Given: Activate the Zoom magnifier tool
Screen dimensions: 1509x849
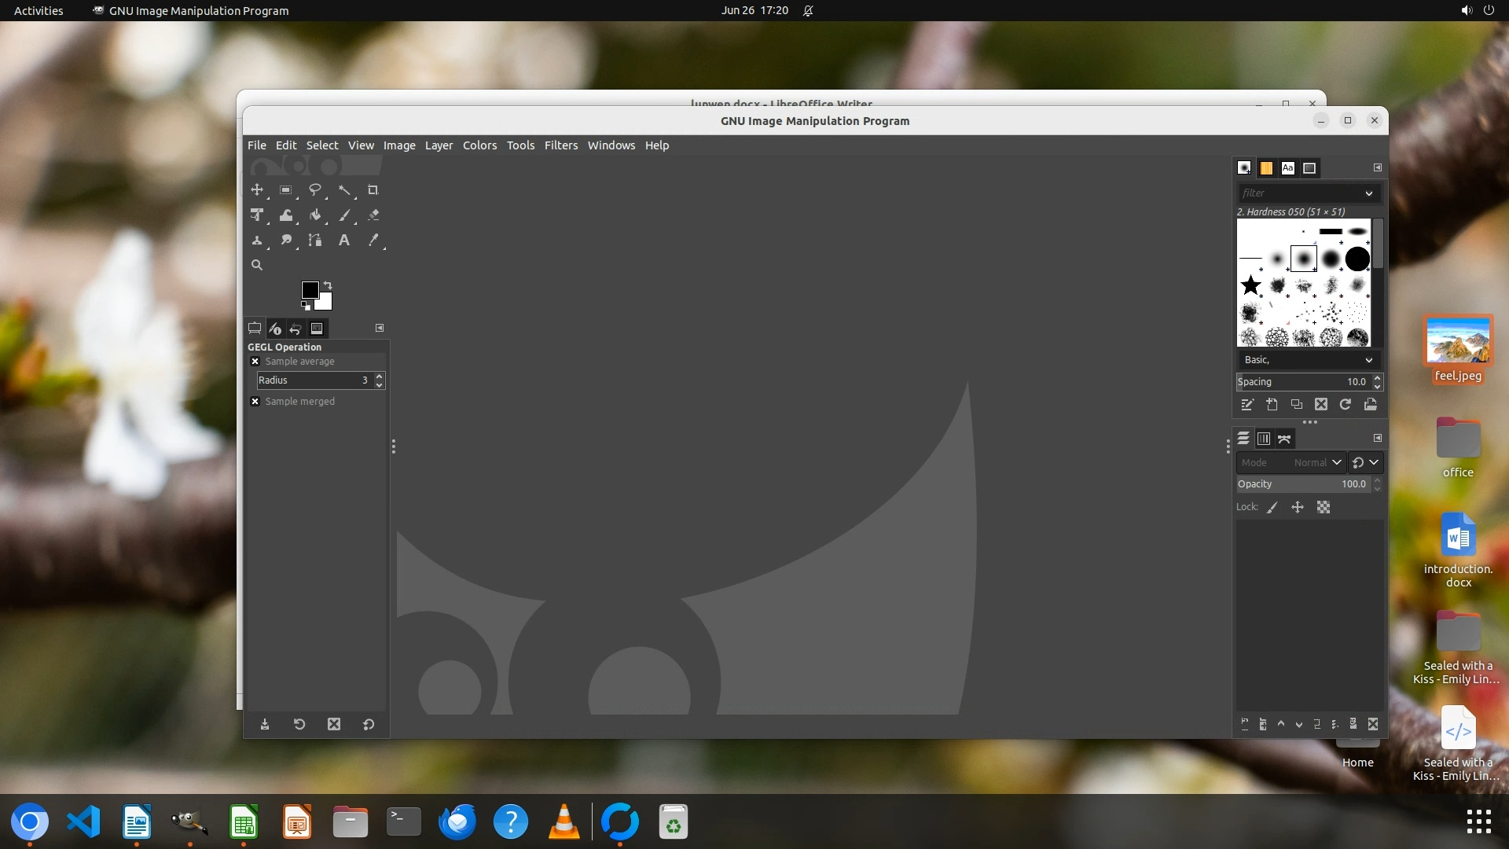Looking at the screenshot, I should point(257,265).
